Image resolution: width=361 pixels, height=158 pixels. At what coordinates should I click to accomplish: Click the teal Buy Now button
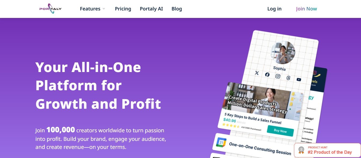point(280,131)
